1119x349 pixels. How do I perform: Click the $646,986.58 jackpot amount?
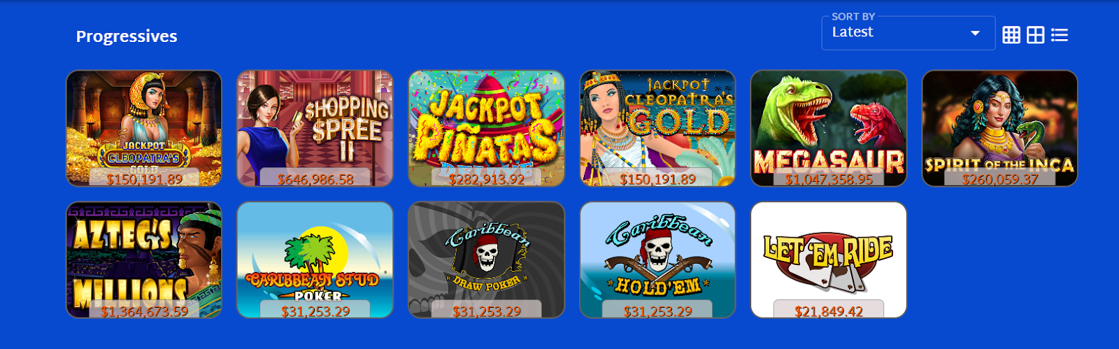click(x=315, y=179)
